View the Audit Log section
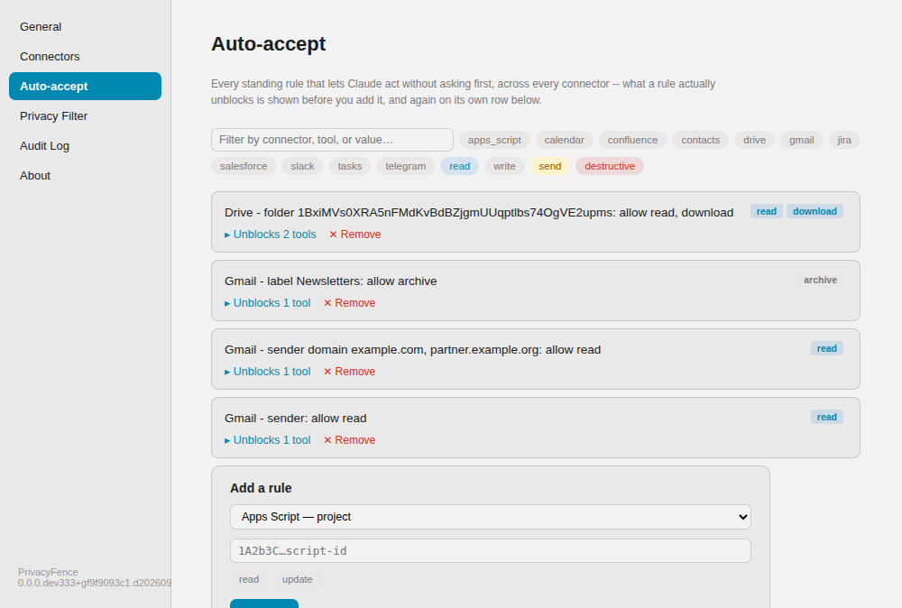This screenshot has width=902, height=608. coord(85,146)
